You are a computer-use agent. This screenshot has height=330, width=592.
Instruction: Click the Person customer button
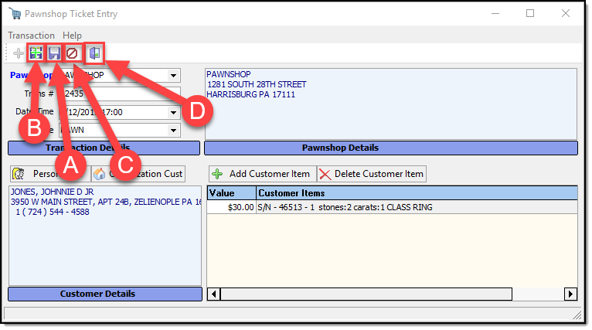(46, 174)
